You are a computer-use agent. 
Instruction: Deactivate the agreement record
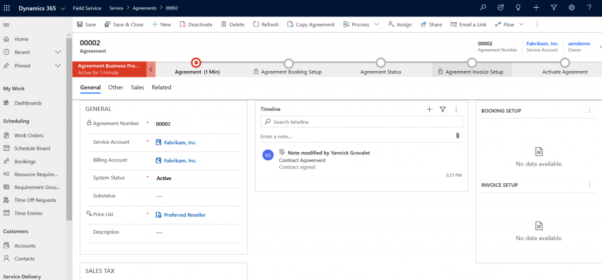(196, 25)
